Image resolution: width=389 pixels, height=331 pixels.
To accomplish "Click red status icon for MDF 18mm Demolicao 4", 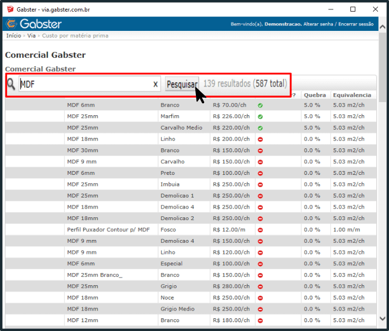I will [x=260, y=207].
